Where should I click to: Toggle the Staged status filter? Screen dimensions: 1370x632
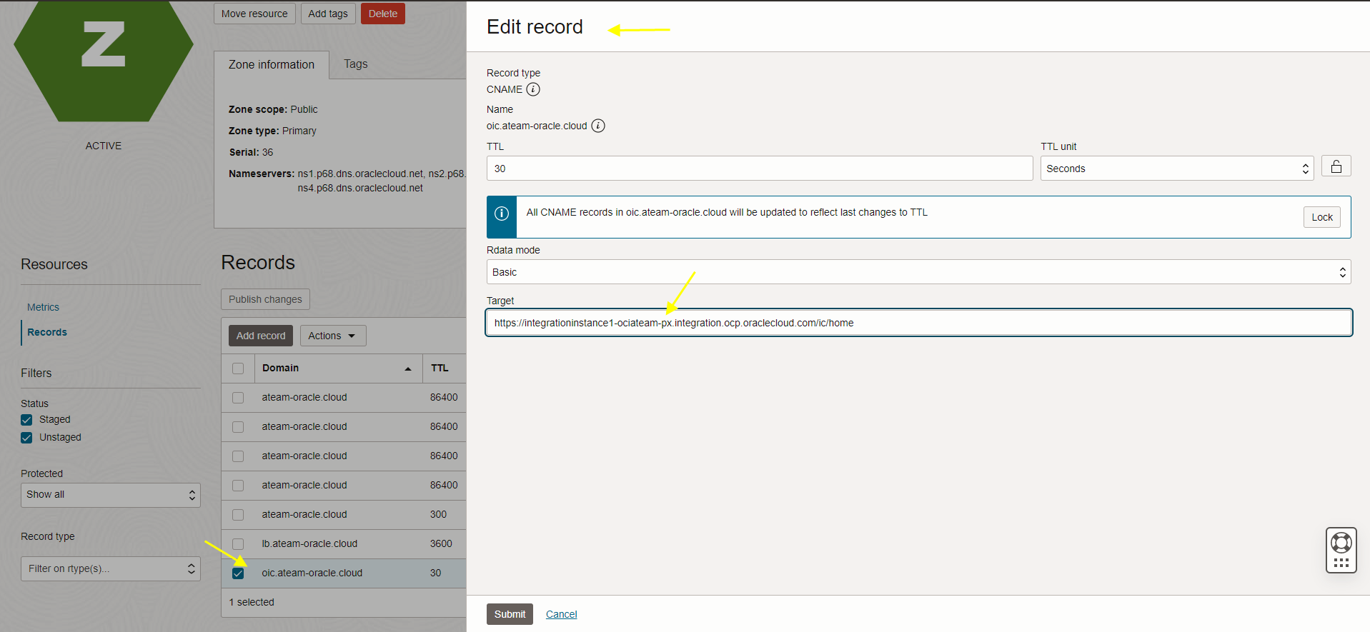(x=26, y=419)
